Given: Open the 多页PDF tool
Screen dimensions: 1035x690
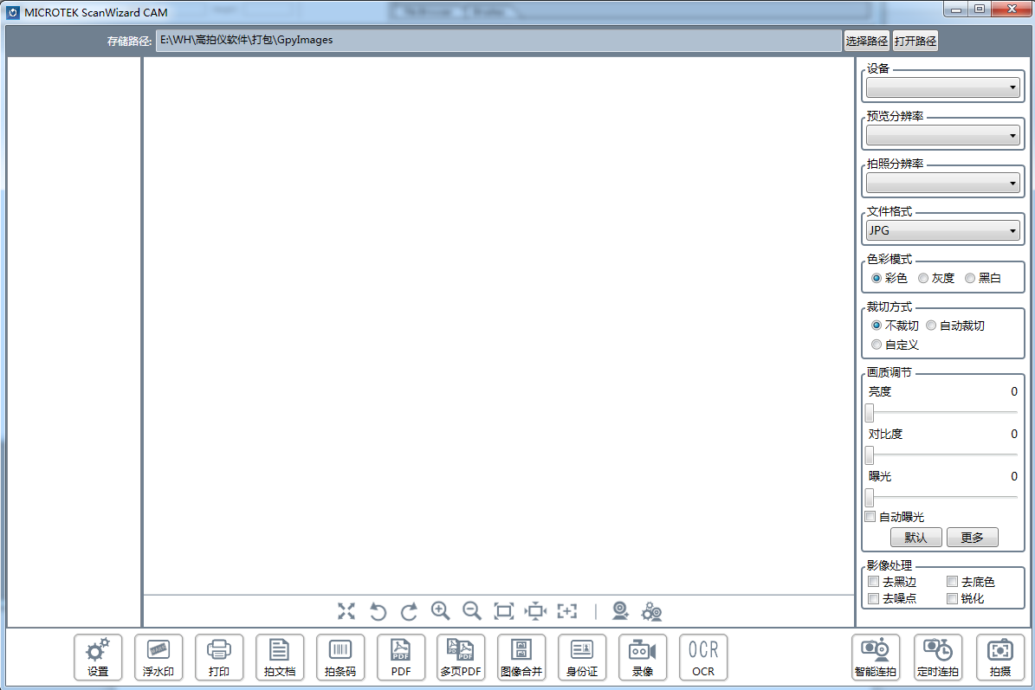Looking at the screenshot, I should [x=461, y=657].
